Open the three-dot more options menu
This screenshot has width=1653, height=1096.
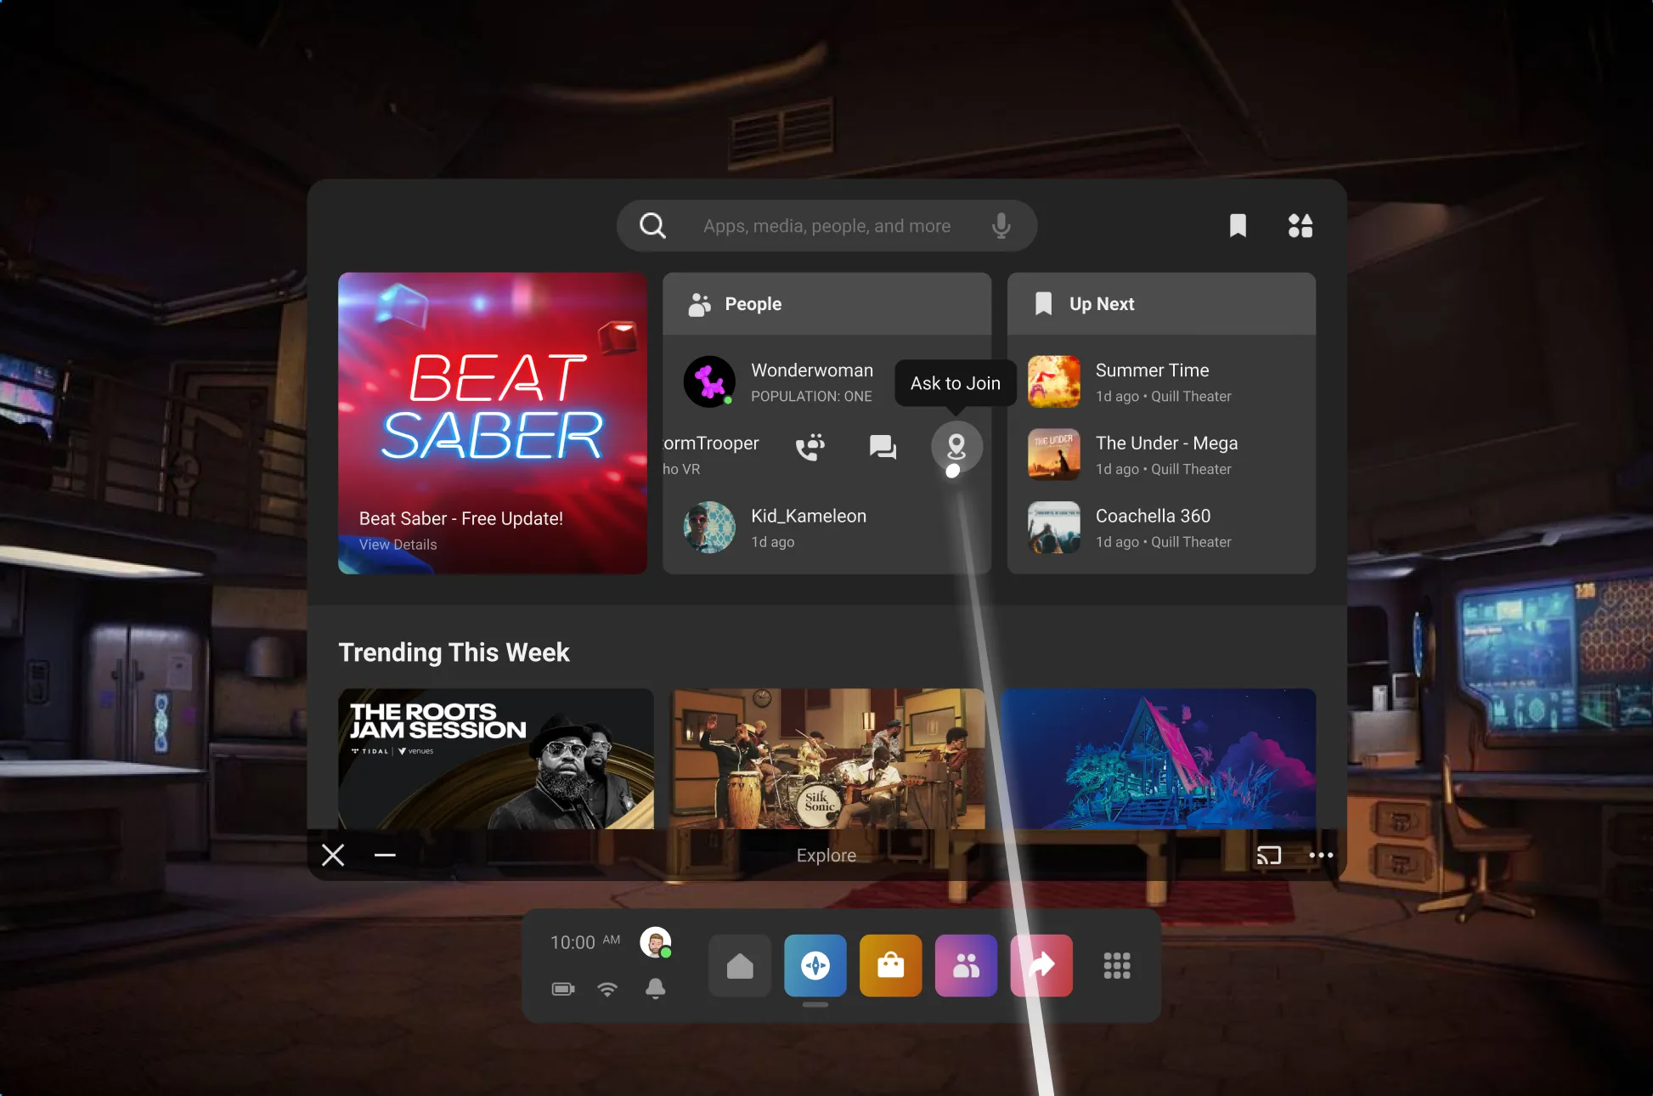[1321, 856]
